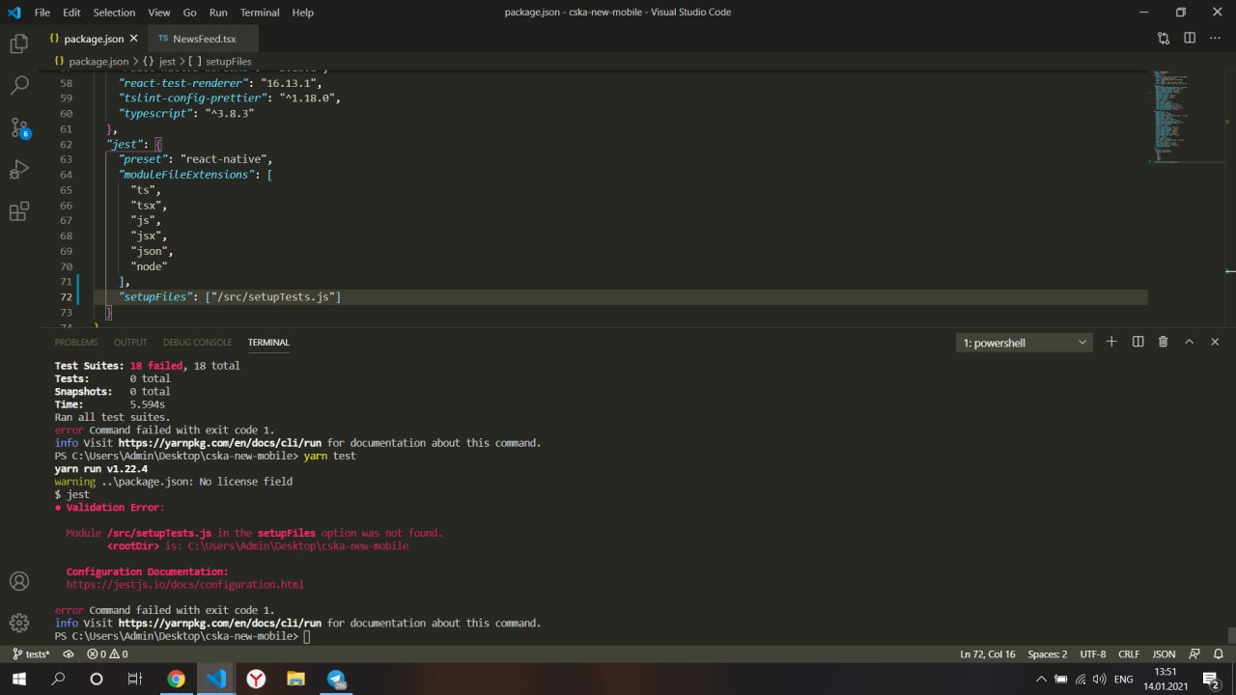This screenshot has width=1236, height=695.
Task: Maximize the terminal panel size
Action: pyautogui.click(x=1189, y=342)
